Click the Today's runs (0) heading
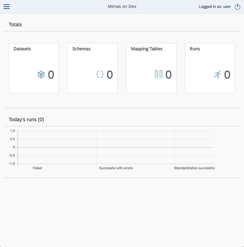The width and height of the screenshot is (244, 247). tap(26, 120)
